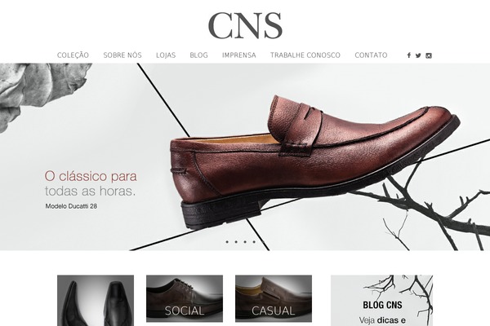This screenshot has height=326, width=490.
Task: Open the Twitter social icon
Action: coord(418,55)
